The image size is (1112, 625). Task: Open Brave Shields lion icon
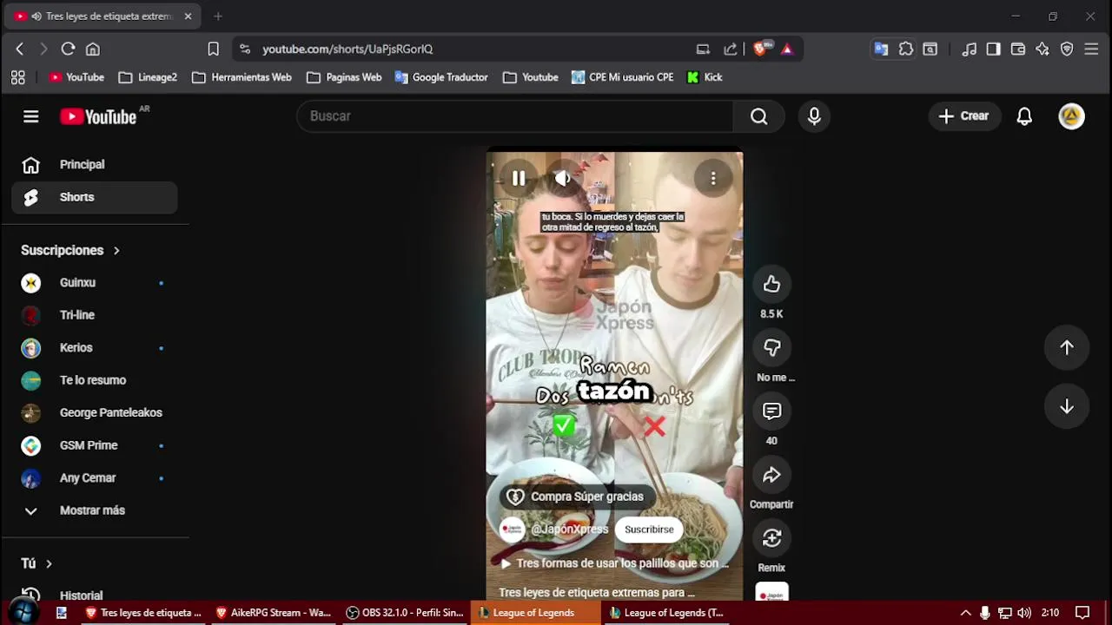coord(761,49)
